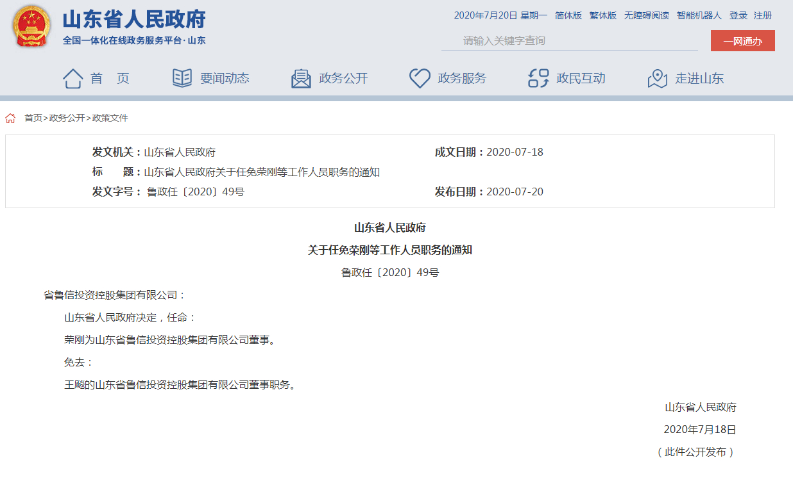
Task: Click the document icon for 政务公开
Action: click(x=301, y=79)
